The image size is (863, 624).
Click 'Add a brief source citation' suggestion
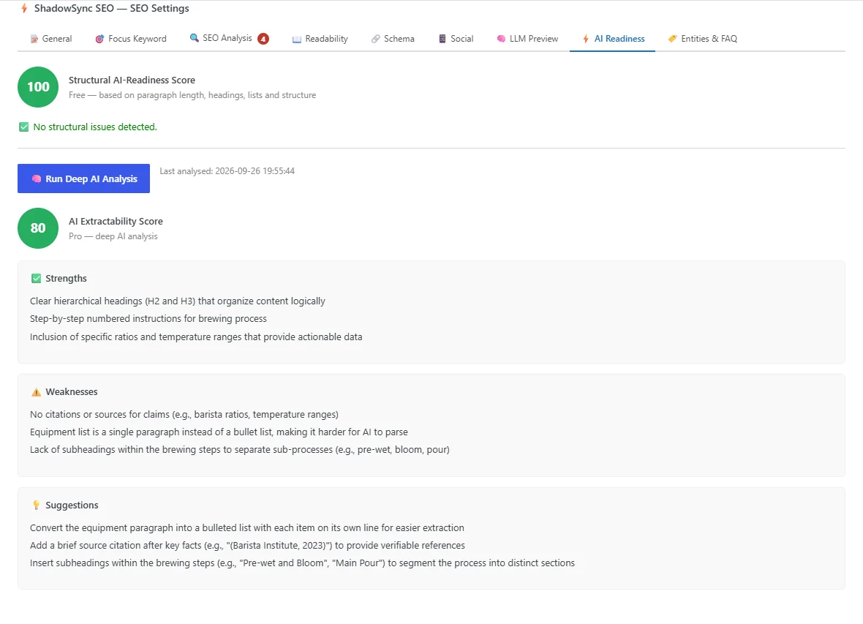(x=247, y=545)
